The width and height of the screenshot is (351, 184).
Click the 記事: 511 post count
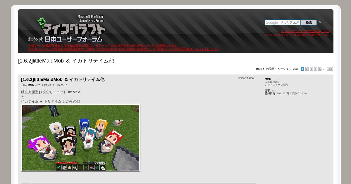click(x=270, y=91)
